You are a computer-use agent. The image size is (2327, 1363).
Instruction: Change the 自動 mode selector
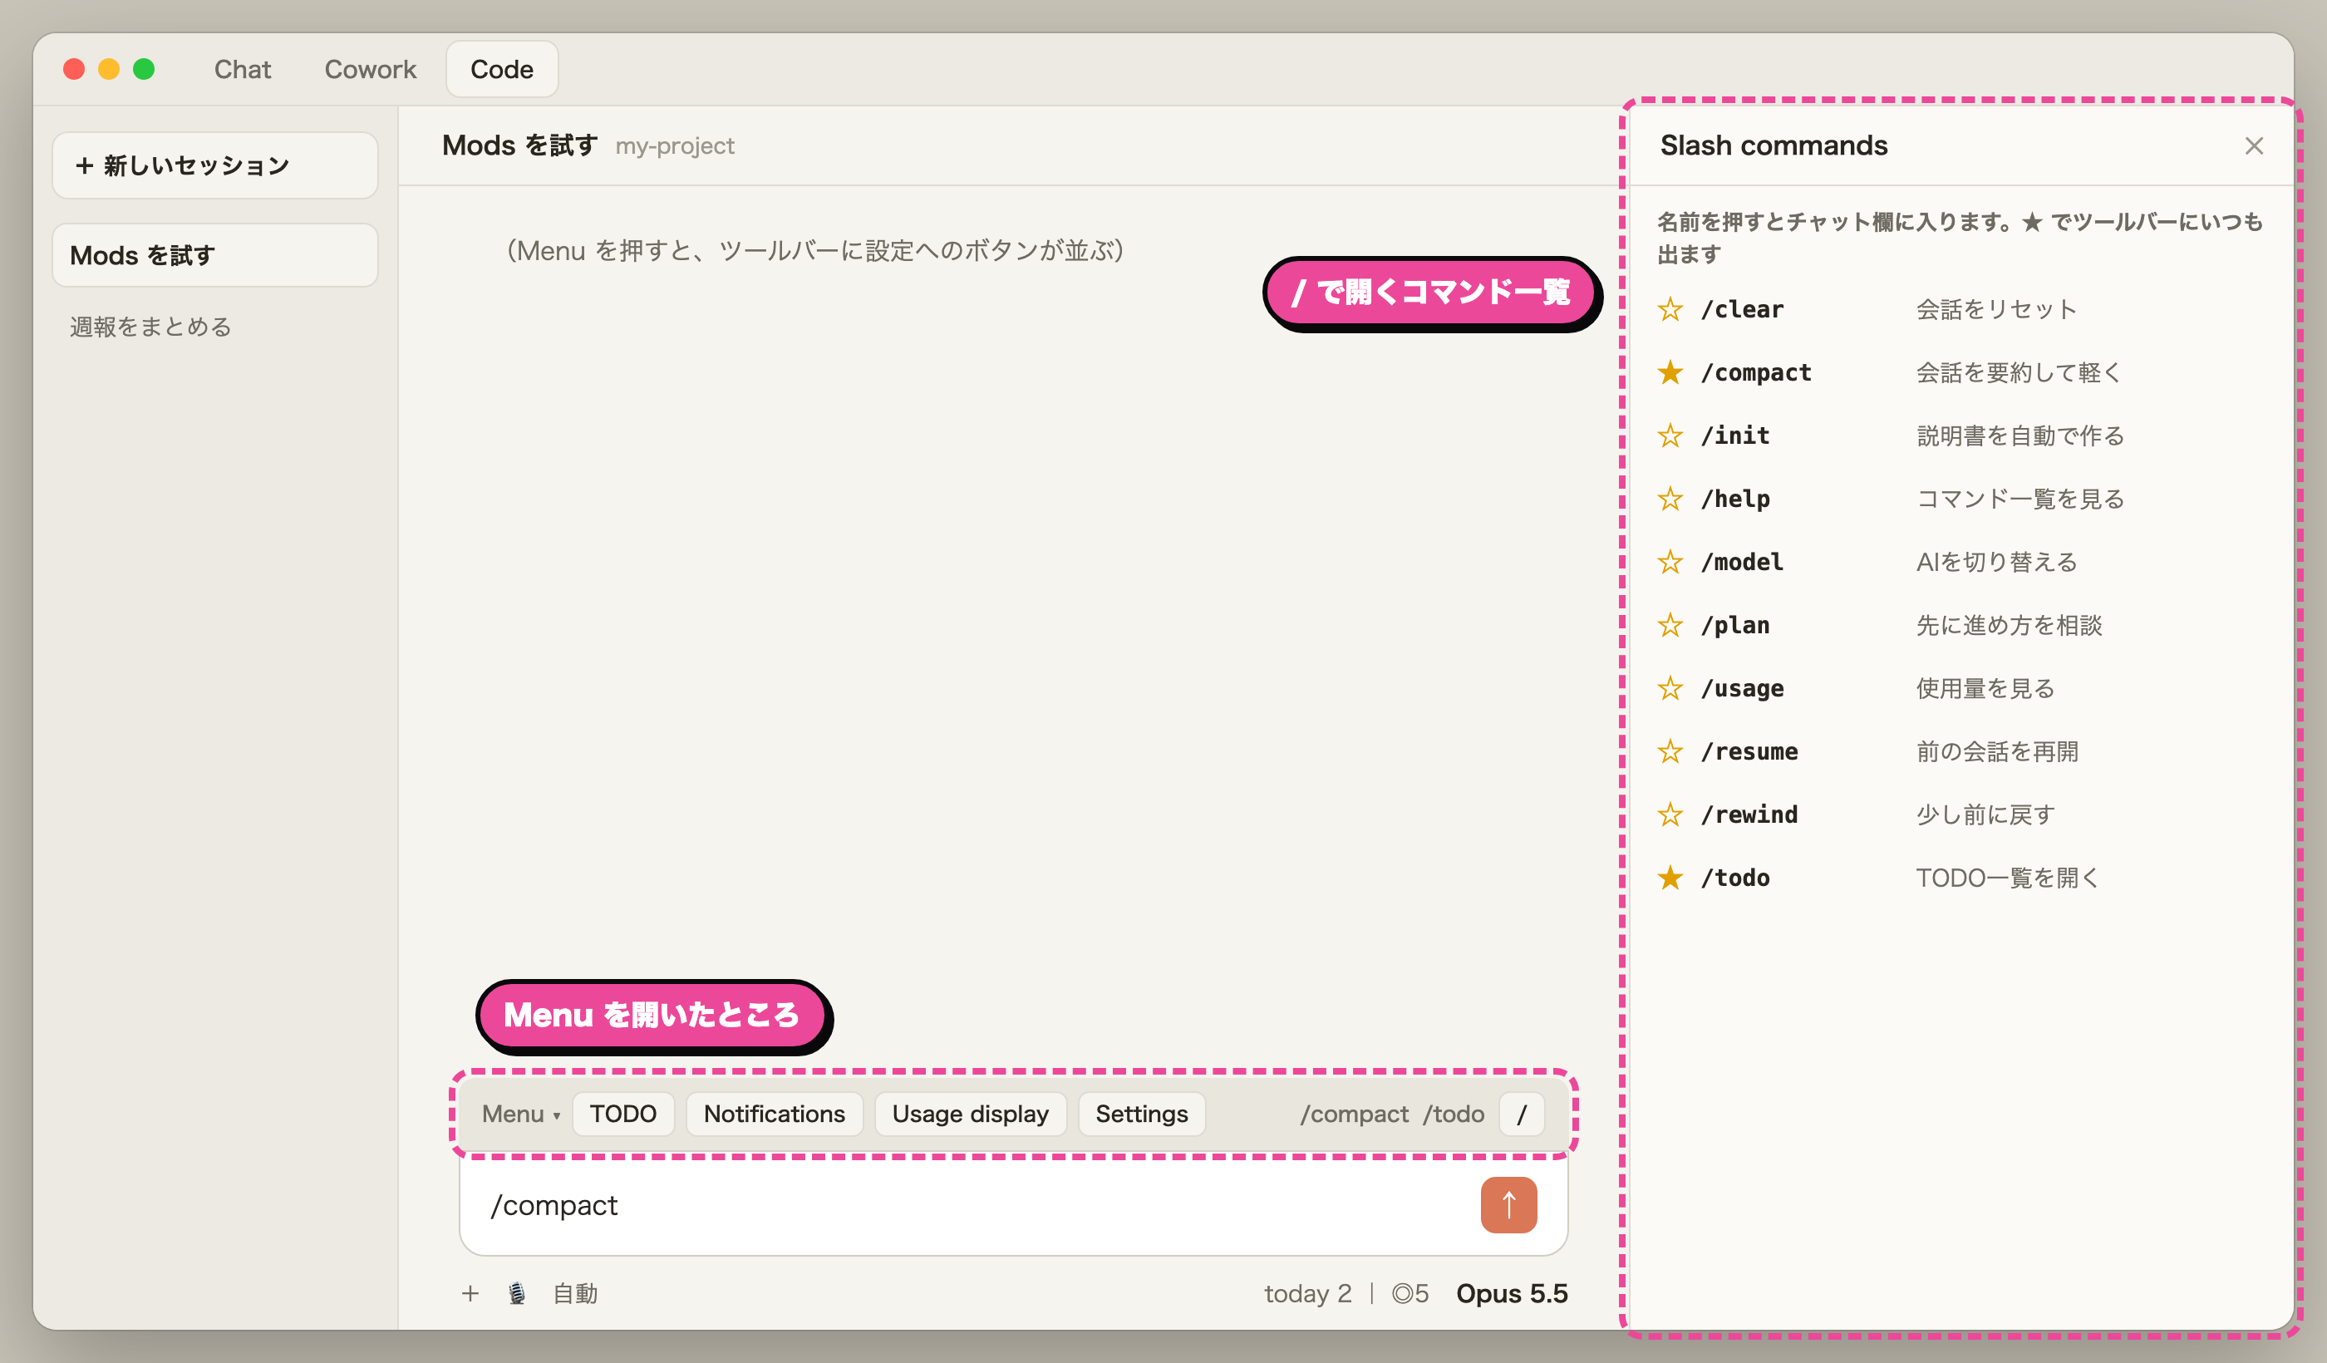(574, 1294)
